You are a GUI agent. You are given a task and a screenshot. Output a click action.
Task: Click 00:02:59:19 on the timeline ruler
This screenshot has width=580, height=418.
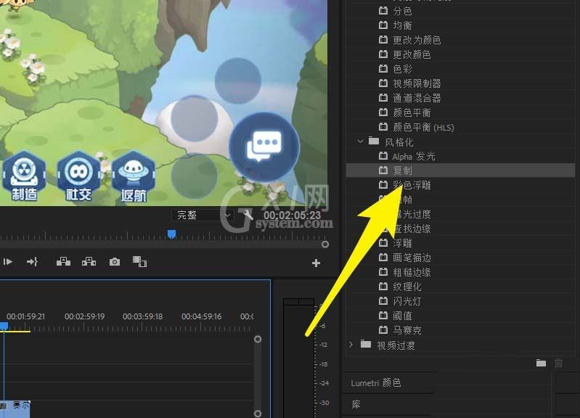(x=84, y=316)
